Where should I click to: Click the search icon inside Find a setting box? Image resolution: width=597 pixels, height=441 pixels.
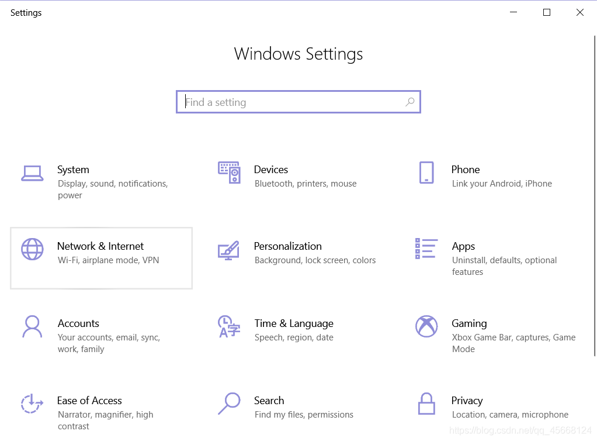409,102
